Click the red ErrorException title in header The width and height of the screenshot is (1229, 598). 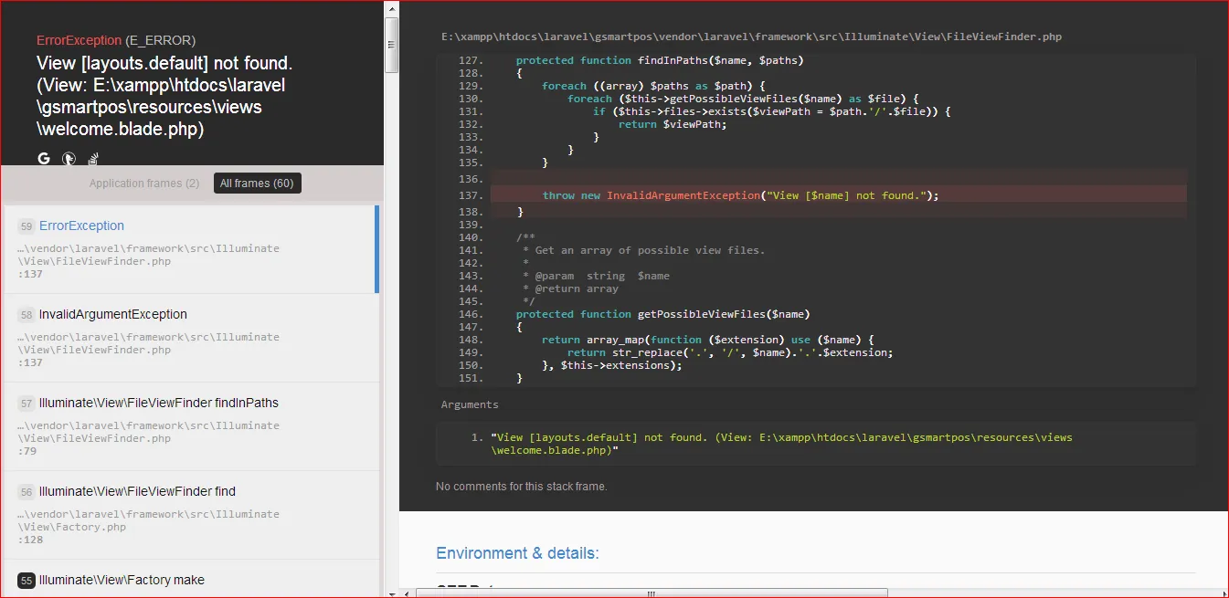(79, 40)
